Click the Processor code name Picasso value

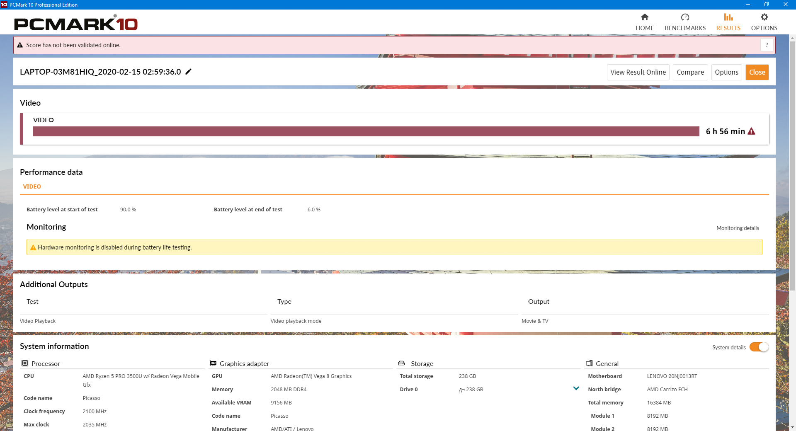click(91, 398)
